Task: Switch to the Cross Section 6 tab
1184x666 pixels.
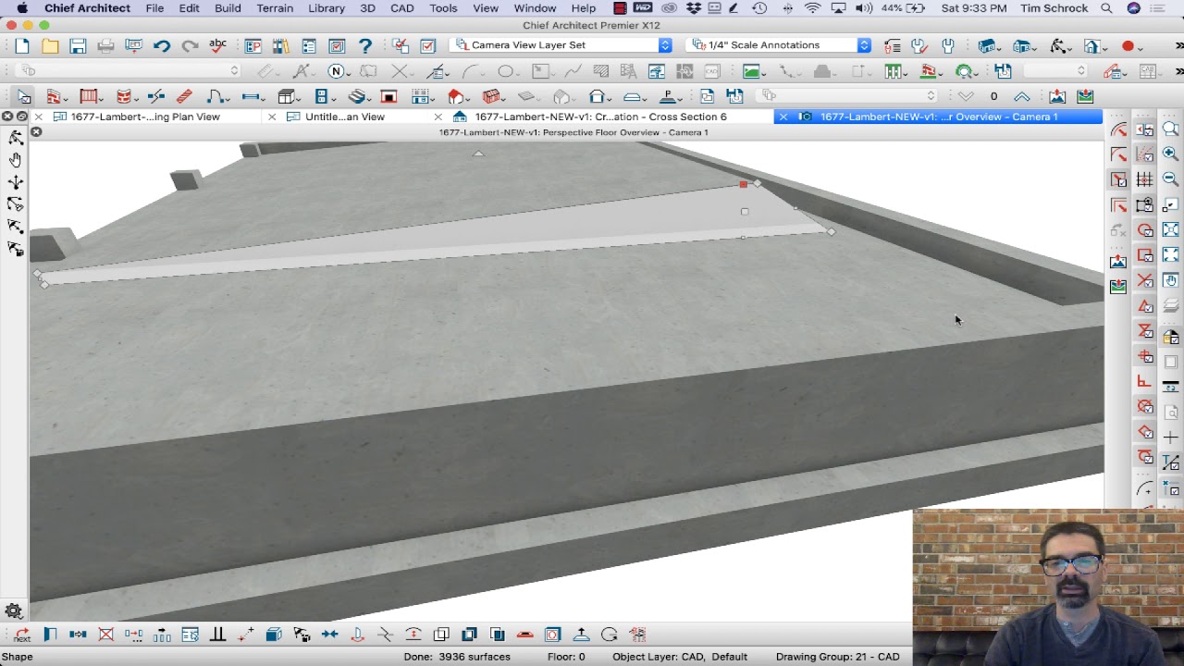Action: click(x=600, y=117)
